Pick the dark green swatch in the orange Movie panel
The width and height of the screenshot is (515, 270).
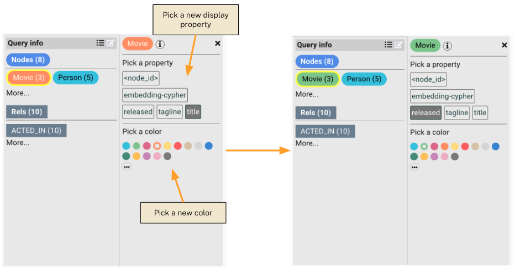[126, 156]
